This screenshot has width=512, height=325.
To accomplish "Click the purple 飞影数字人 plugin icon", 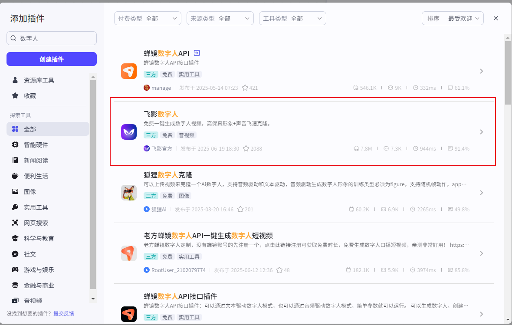I will point(129,132).
